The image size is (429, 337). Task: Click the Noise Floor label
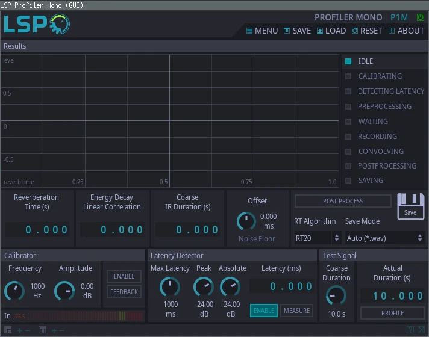coord(257,238)
